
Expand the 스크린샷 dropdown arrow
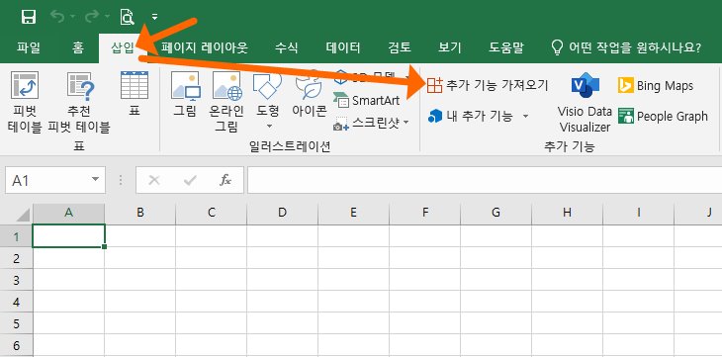coord(406,123)
